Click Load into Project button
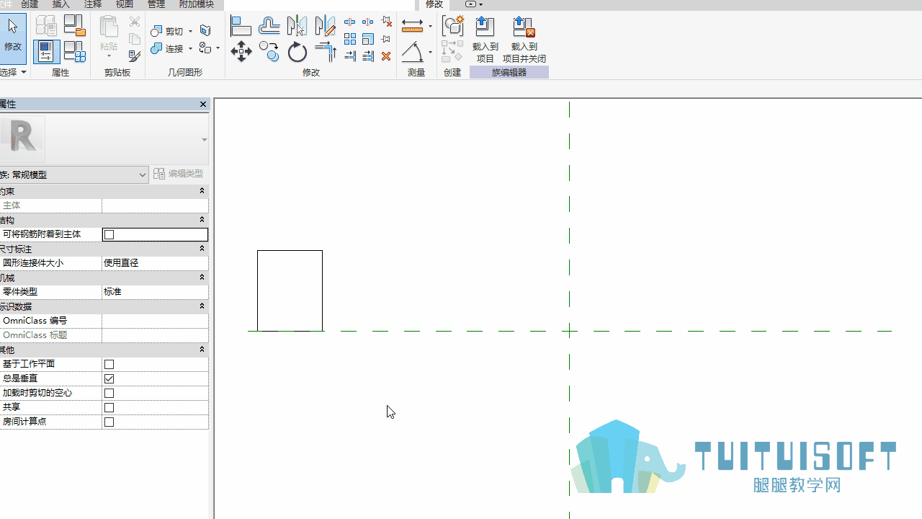The height and width of the screenshot is (519, 922). tap(485, 40)
